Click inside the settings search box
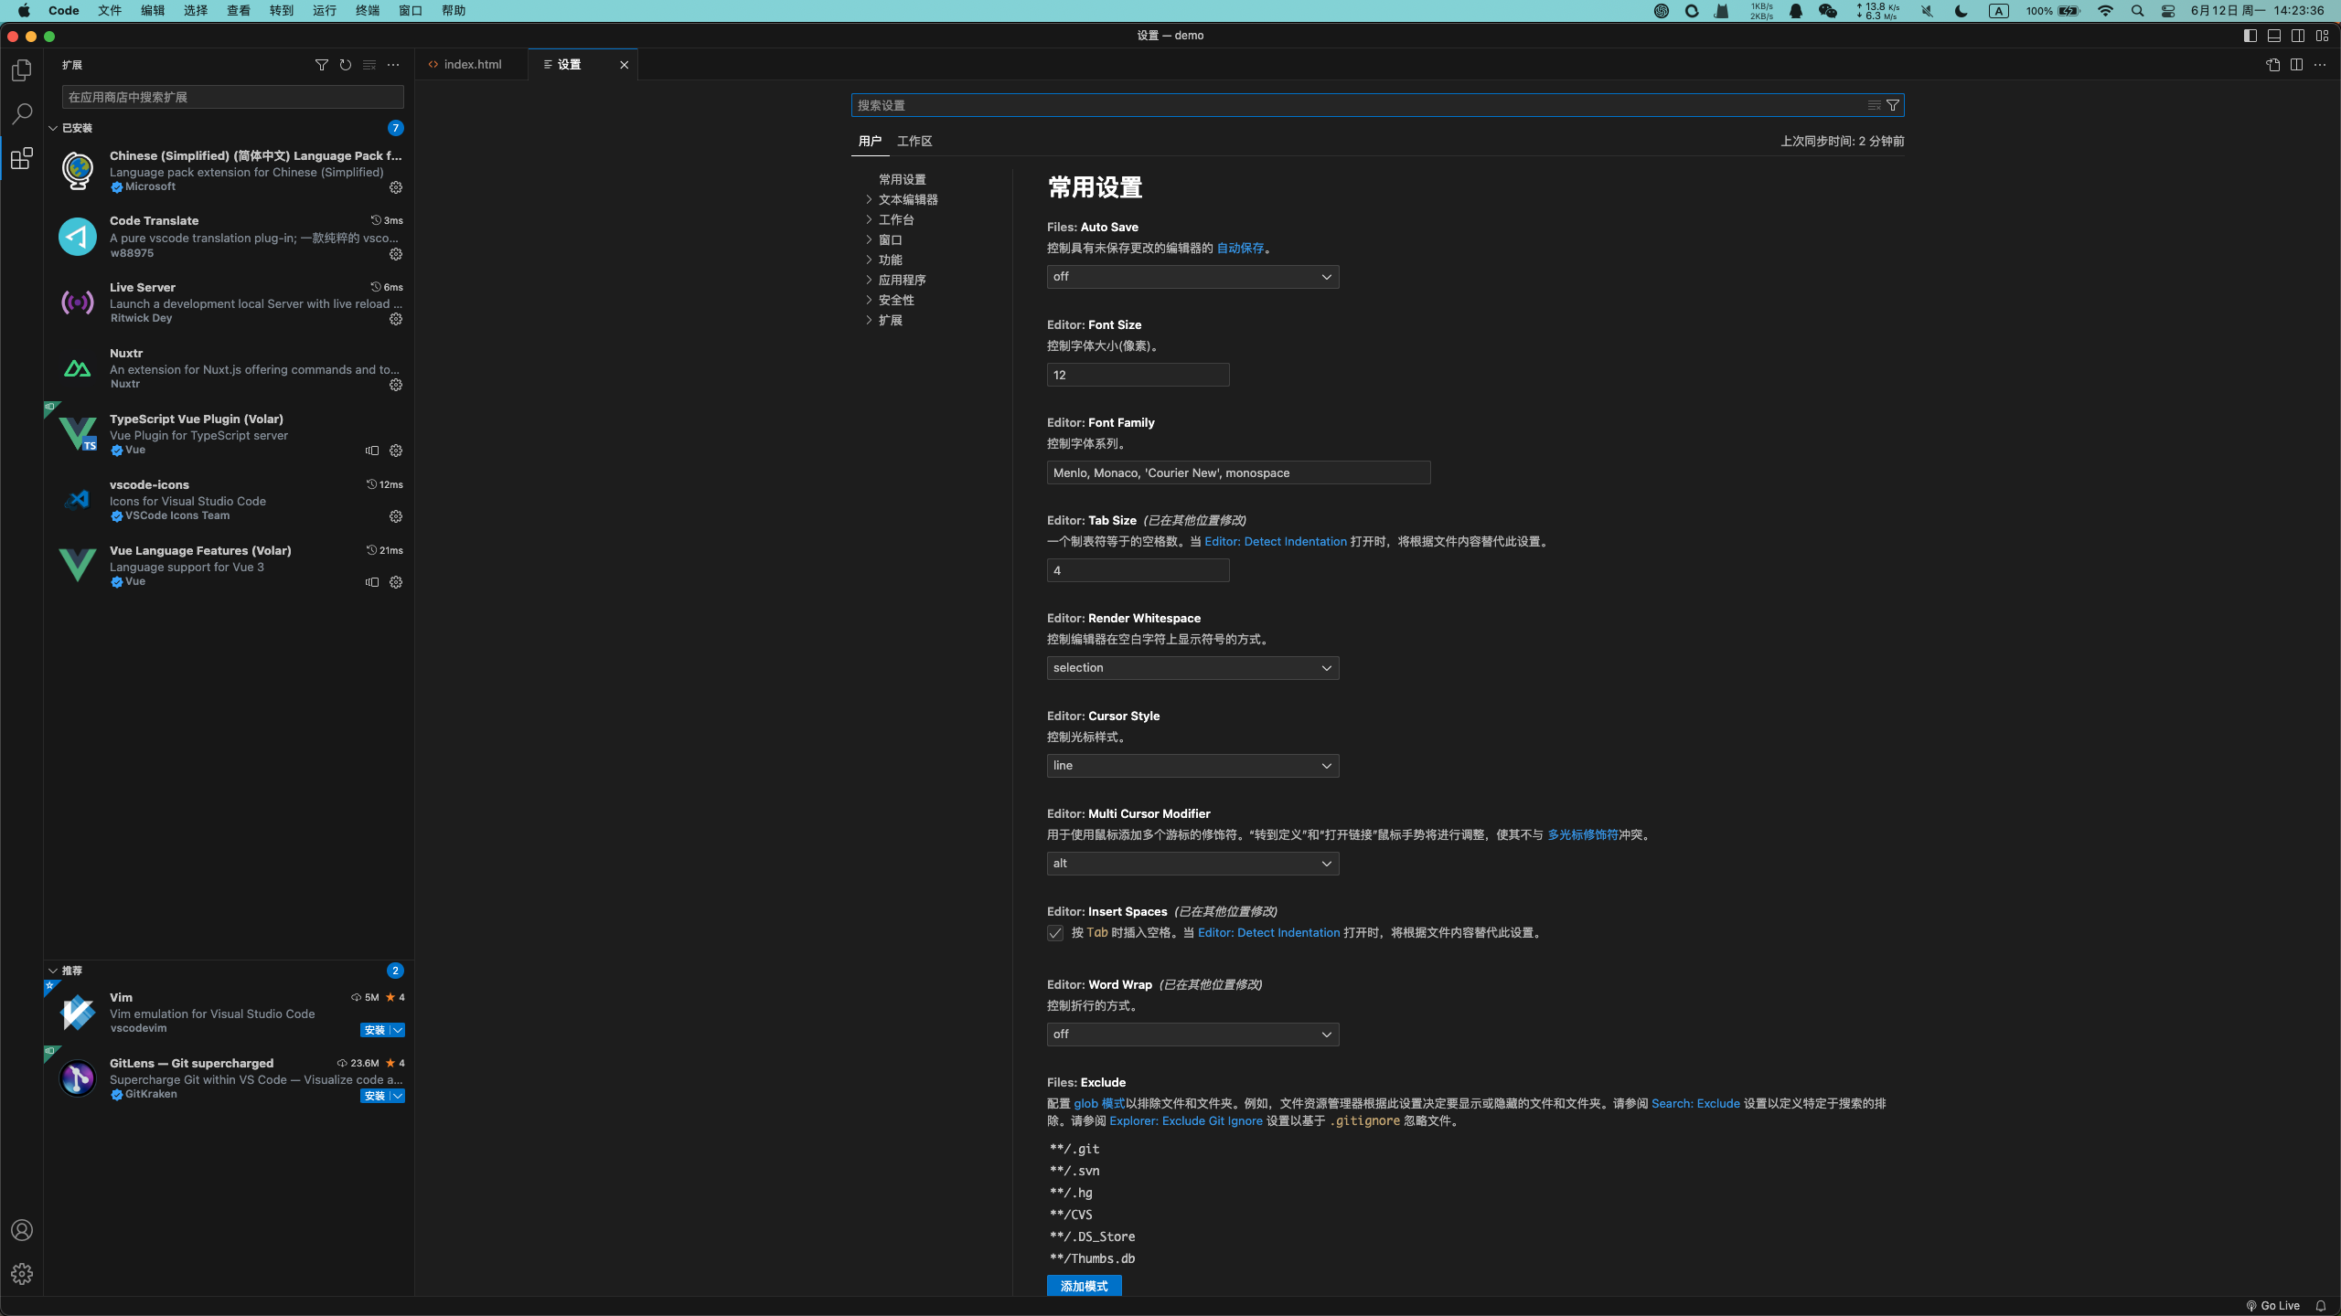The height and width of the screenshot is (1316, 2341). (1280, 105)
